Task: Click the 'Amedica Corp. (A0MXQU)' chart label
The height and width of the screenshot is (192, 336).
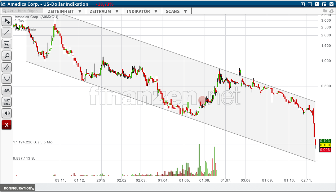Action: [36, 17]
